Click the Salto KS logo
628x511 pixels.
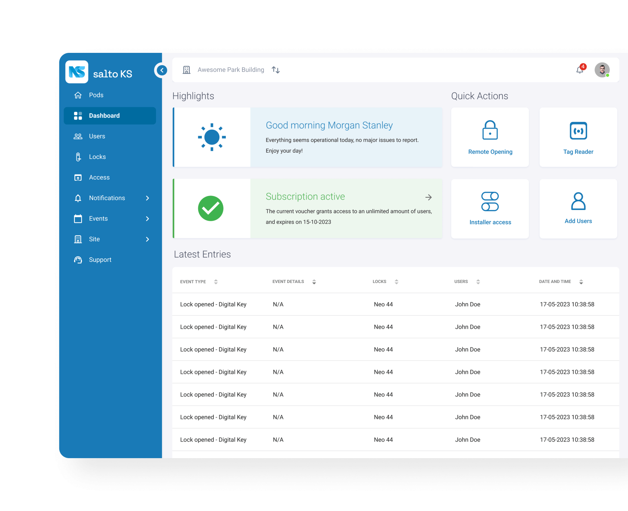click(77, 72)
